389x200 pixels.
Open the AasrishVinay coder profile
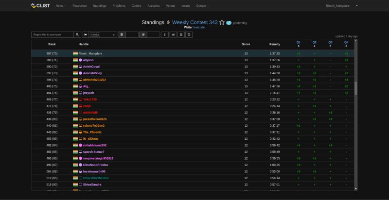[92, 73]
